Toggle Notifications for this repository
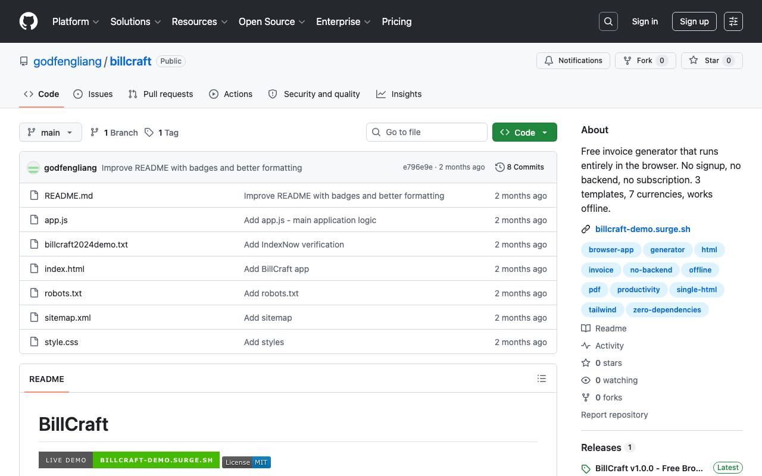The height and width of the screenshot is (476, 762). [573, 61]
